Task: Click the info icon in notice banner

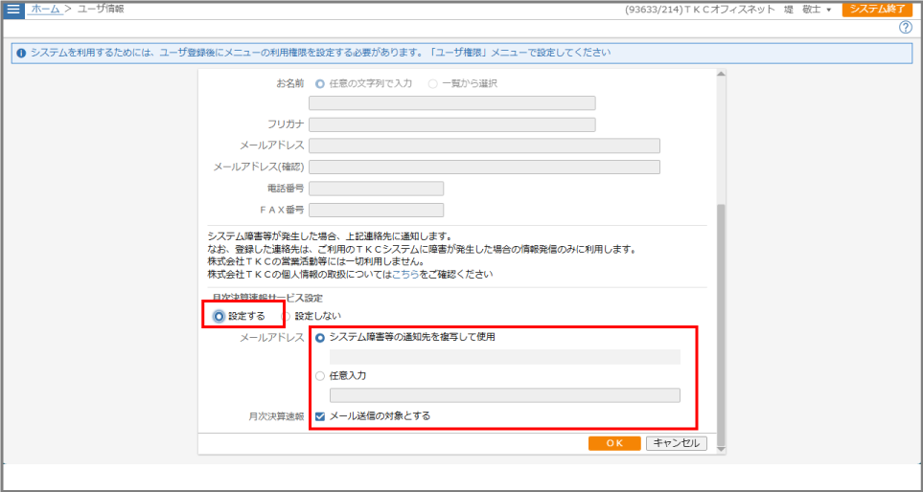Action: pyautogui.click(x=21, y=53)
